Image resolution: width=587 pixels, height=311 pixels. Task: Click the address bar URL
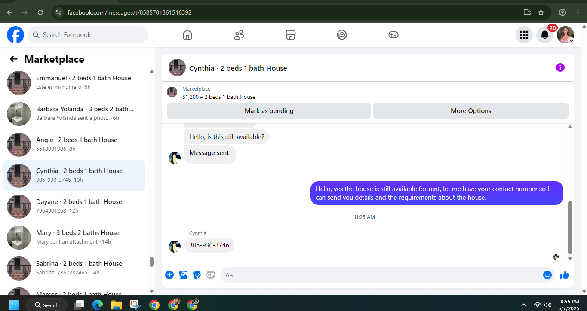[129, 12]
